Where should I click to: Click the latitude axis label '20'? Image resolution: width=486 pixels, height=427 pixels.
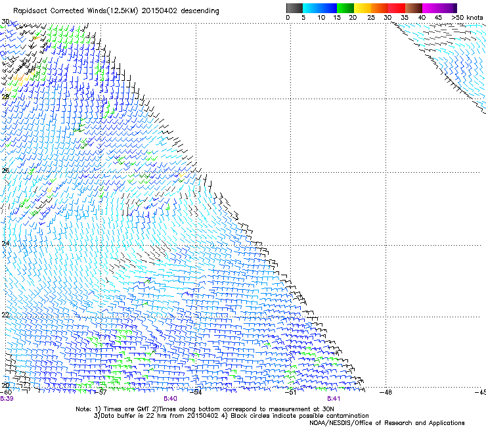[x=5, y=386]
